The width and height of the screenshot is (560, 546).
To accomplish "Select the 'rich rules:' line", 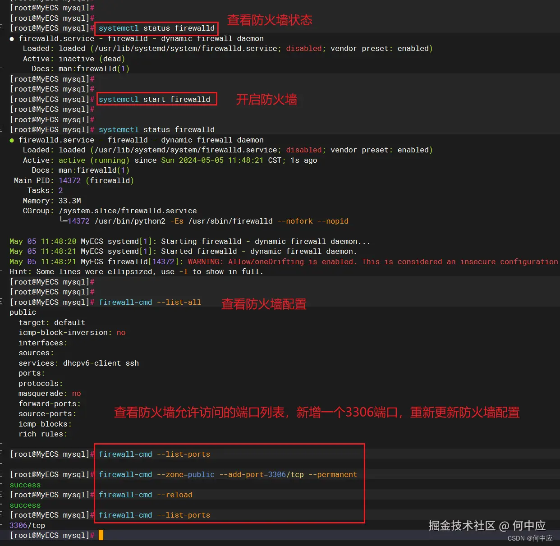I will pyautogui.click(x=43, y=434).
